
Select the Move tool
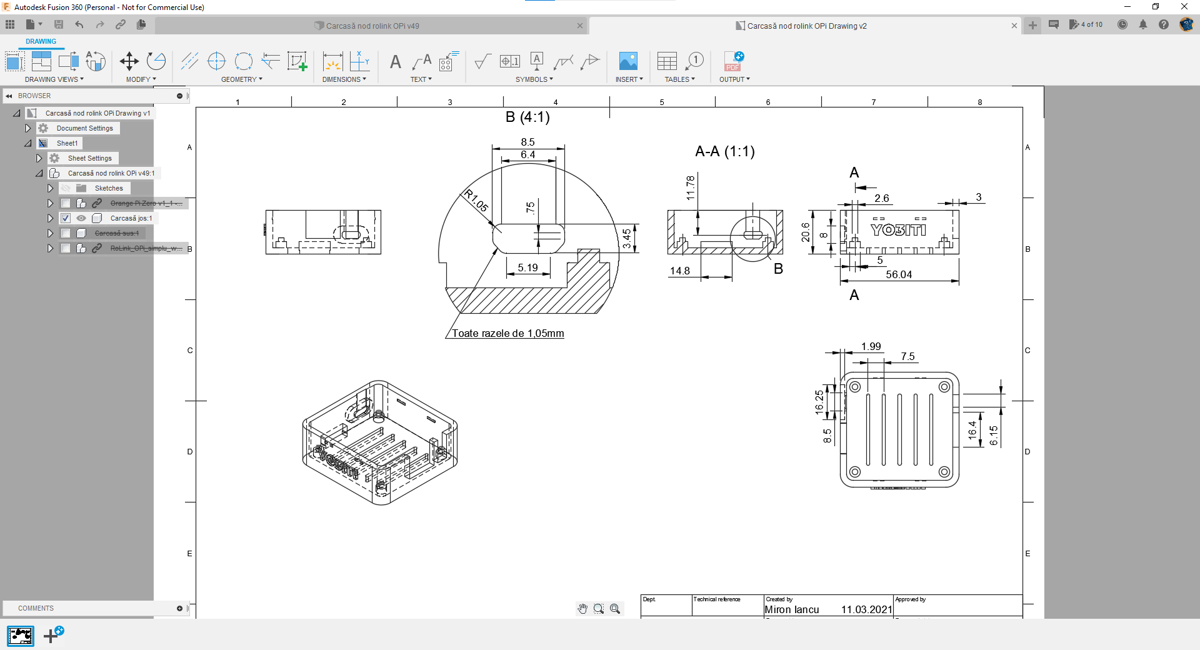click(129, 61)
